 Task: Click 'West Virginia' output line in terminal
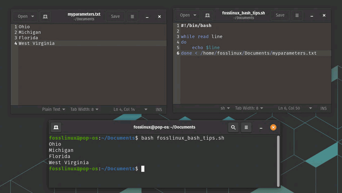pyautogui.click(x=69, y=162)
